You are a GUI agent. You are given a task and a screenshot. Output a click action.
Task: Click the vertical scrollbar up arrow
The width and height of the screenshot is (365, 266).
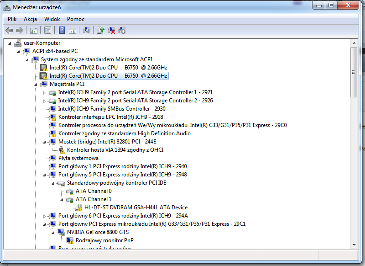click(354, 43)
